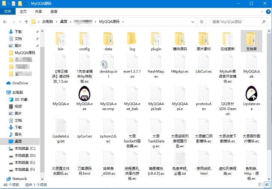Image resolution: width=272 pixels, height=189 pixels.
Task: Open the quick access toolbar dropdown
Action: coord(26,4)
